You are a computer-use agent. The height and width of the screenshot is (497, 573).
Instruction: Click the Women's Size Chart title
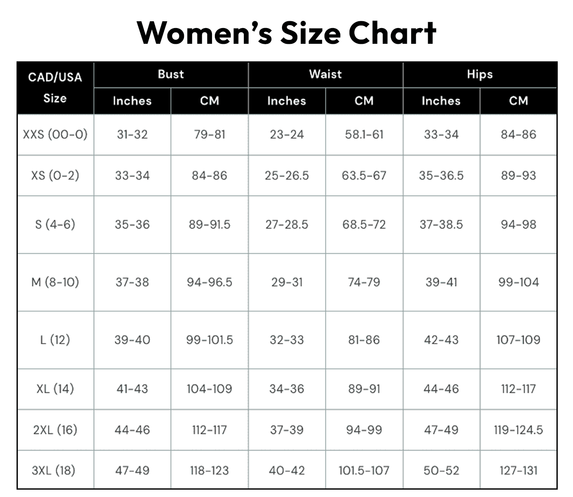tap(286, 33)
